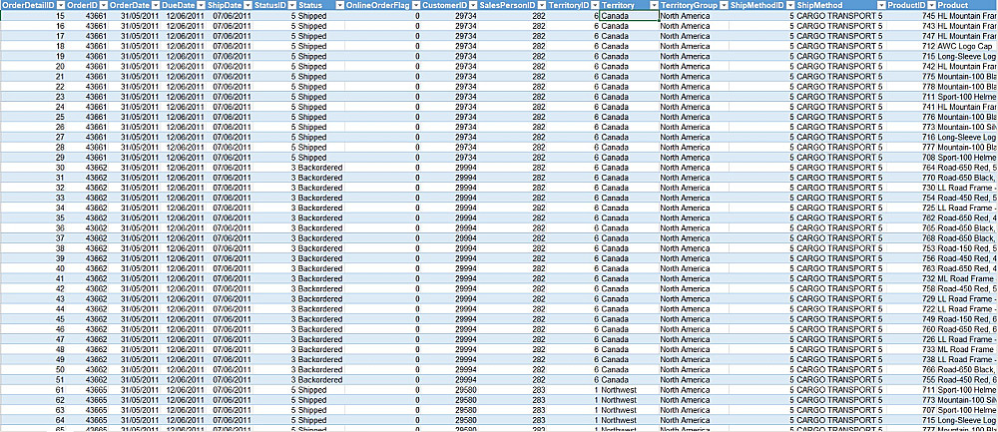Image resolution: width=998 pixels, height=432 pixels.
Task: Select OrderID 43662 in the OrderDetailID 33 row
Action: tap(87, 198)
